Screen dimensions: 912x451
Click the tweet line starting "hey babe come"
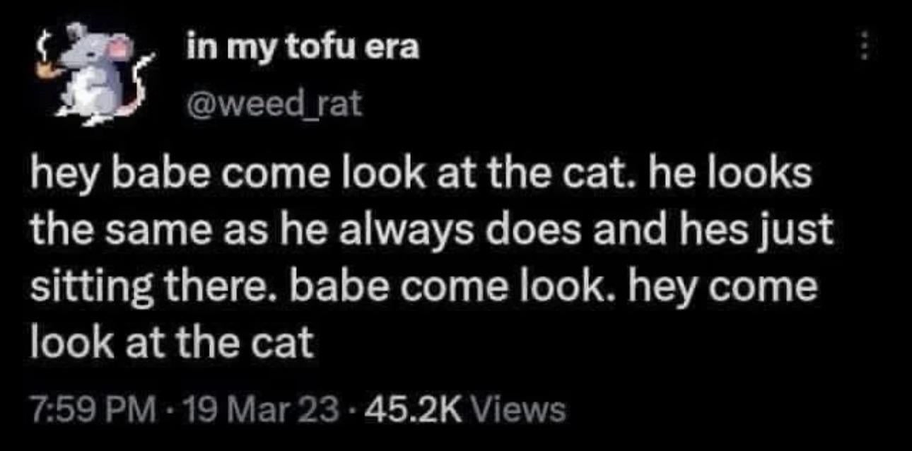pos(420,175)
